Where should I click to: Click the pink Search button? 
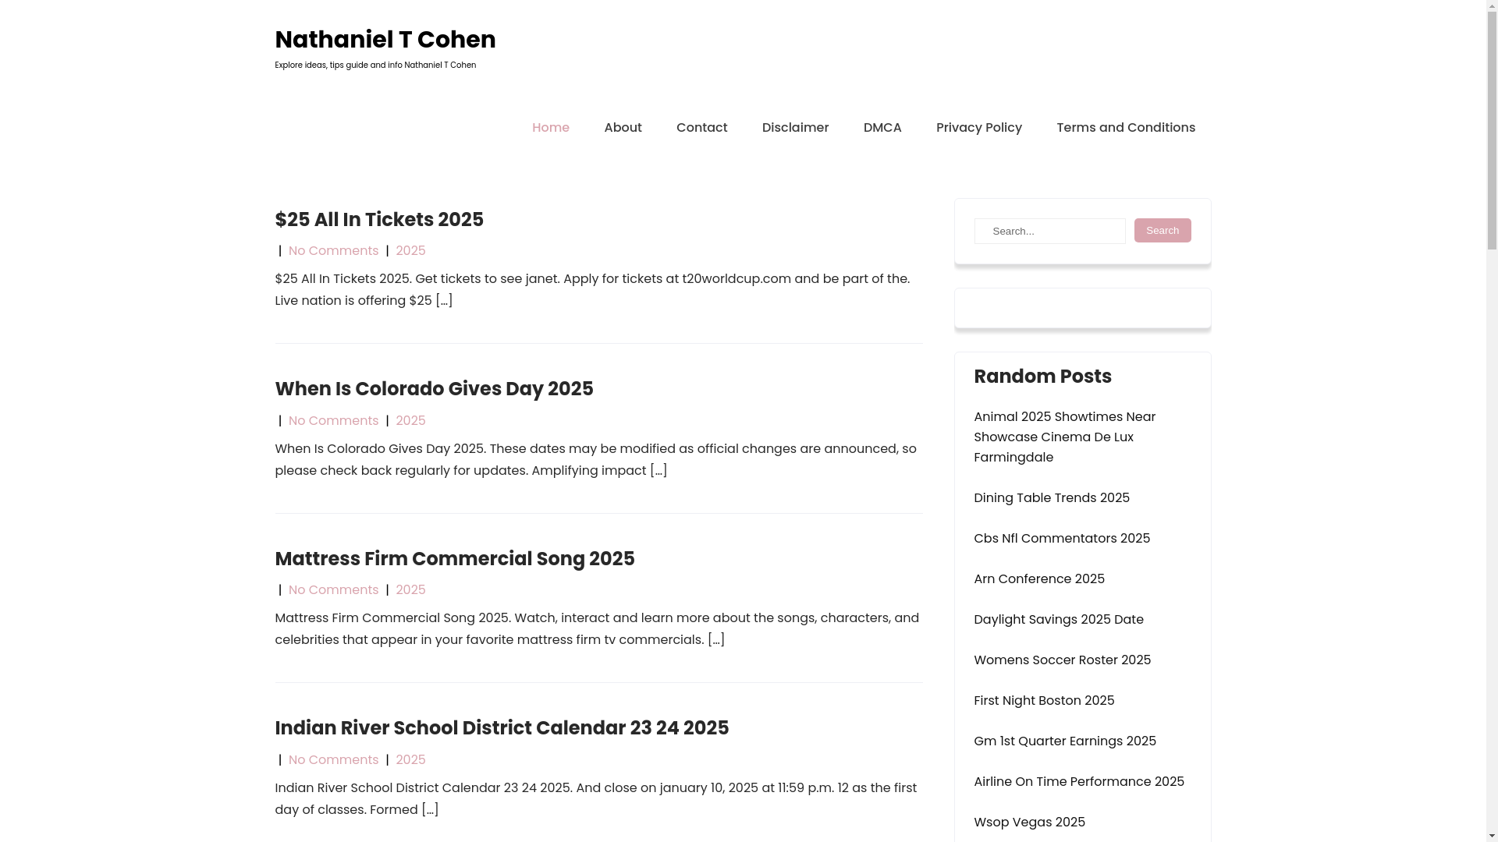(1163, 231)
